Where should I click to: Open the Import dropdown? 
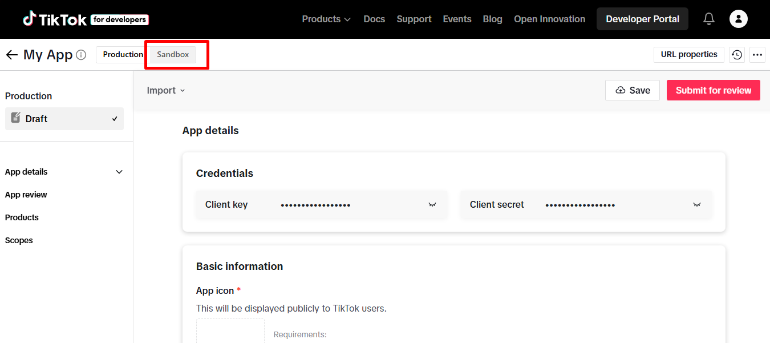tap(166, 90)
